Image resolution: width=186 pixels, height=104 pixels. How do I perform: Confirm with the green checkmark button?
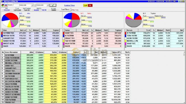[x=53, y=5]
